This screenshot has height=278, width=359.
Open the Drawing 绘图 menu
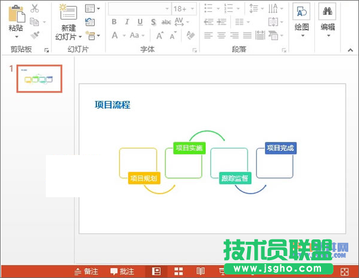(x=302, y=21)
